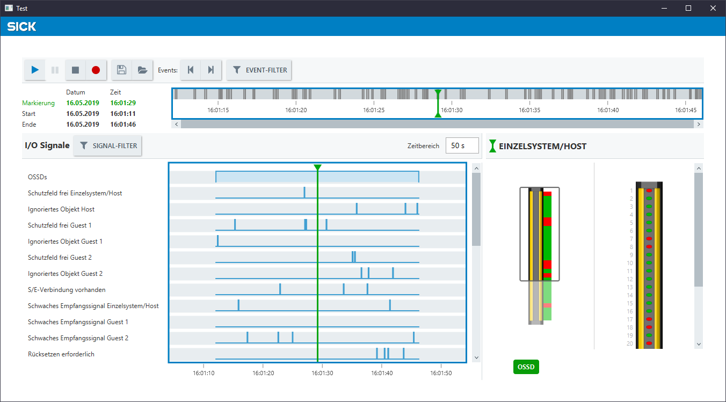Click the up arrow of the signal list scrollbar

point(476,168)
